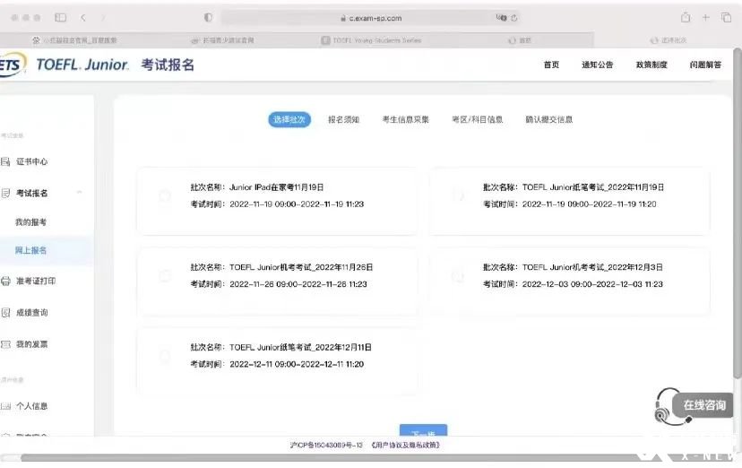Open 我的发票 menu entry
742x468 pixels.
pos(31,344)
